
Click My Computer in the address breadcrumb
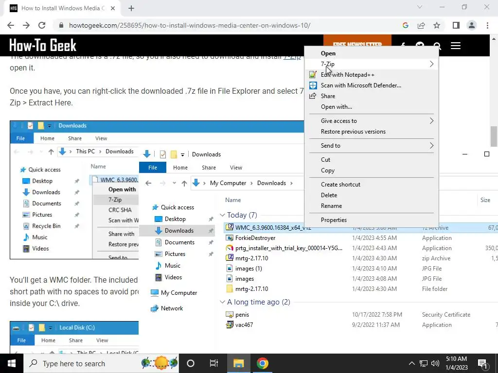(x=228, y=183)
